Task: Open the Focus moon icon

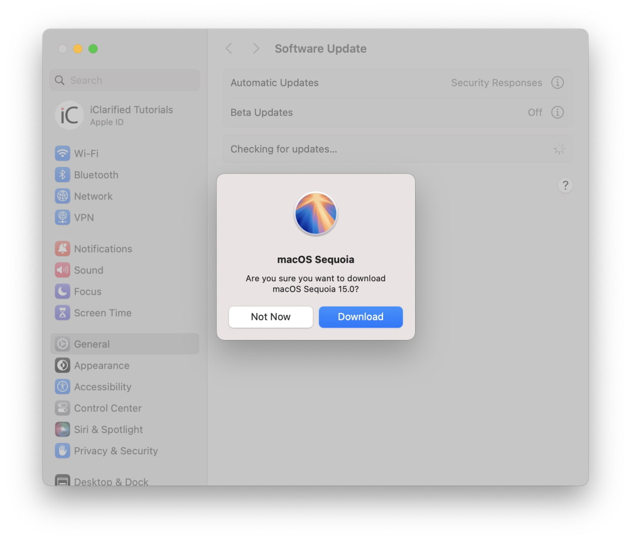Action: click(x=63, y=291)
